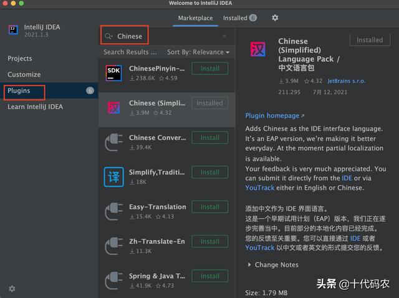Select the Zh-Translate-En plugin name

157,241
